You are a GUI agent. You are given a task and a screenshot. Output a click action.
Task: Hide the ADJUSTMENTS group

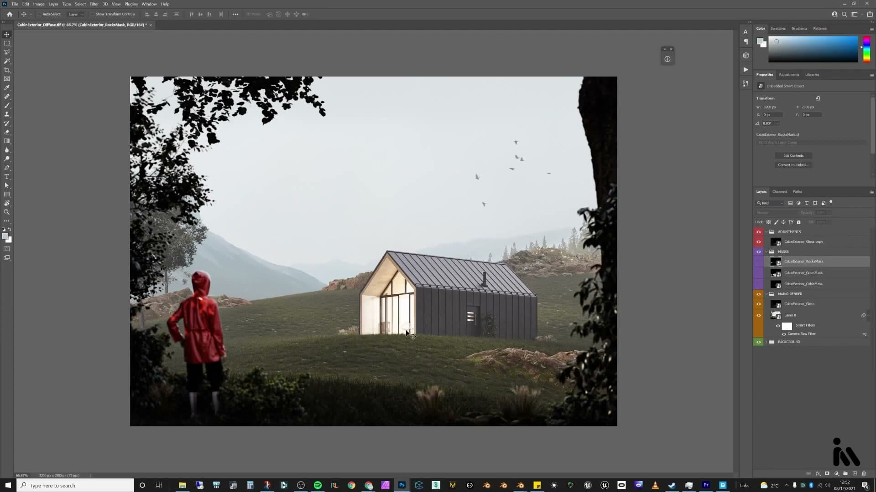[x=759, y=232]
